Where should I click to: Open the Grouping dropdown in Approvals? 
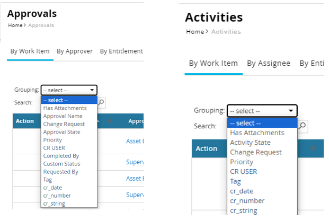click(69, 90)
